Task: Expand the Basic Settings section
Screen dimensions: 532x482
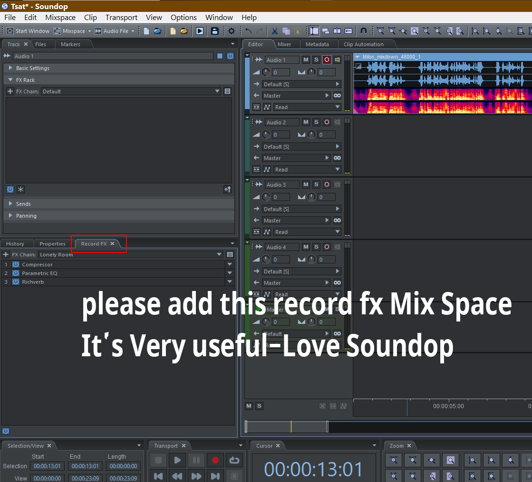Action: (x=10, y=68)
